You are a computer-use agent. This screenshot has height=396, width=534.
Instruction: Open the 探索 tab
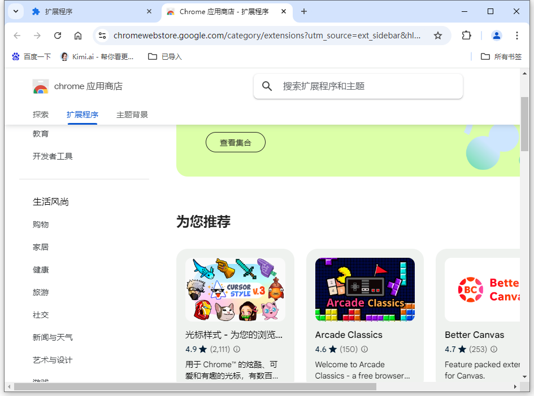(41, 115)
